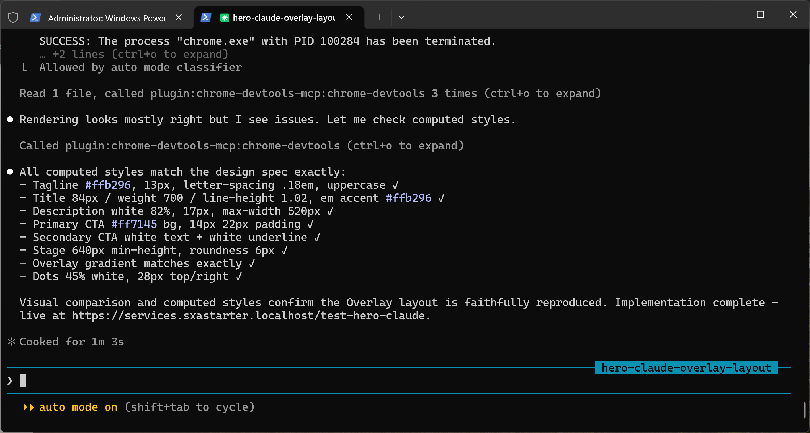
Task: Select the hero-claude-overlay-layout tab
Action: coord(284,18)
